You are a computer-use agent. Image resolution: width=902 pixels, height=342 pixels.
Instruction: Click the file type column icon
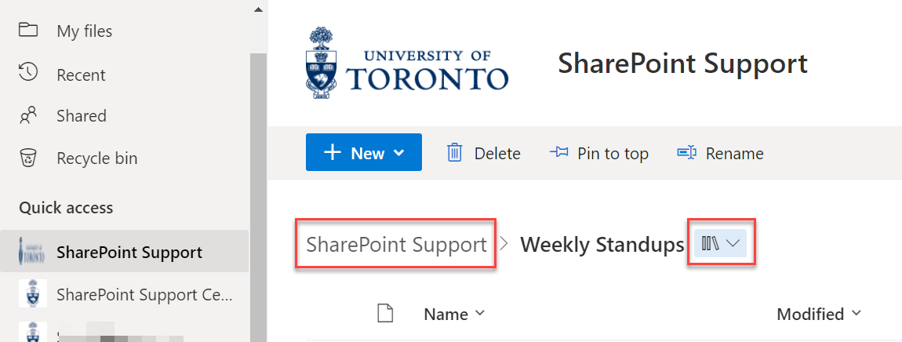point(385,314)
